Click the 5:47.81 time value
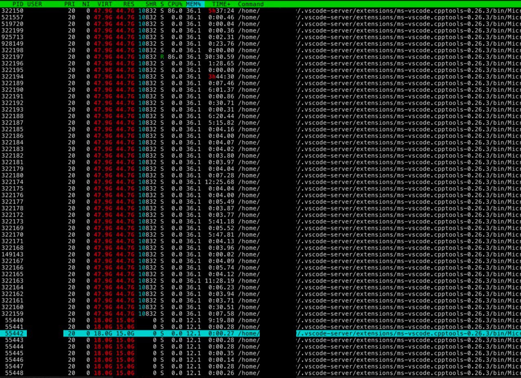The width and height of the screenshot is (521, 378). pyautogui.click(x=222, y=235)
